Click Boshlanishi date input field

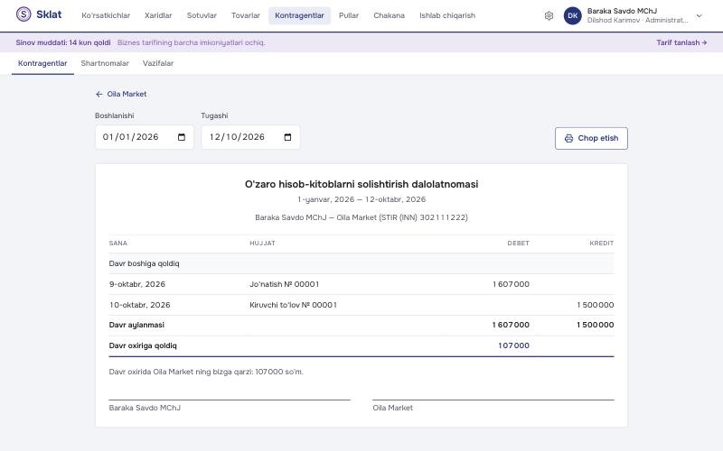point(145,137)
